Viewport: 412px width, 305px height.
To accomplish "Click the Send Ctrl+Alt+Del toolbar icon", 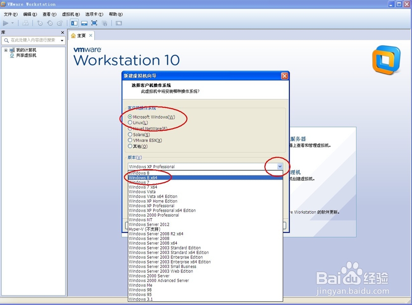I will click(x=26, y=23).
